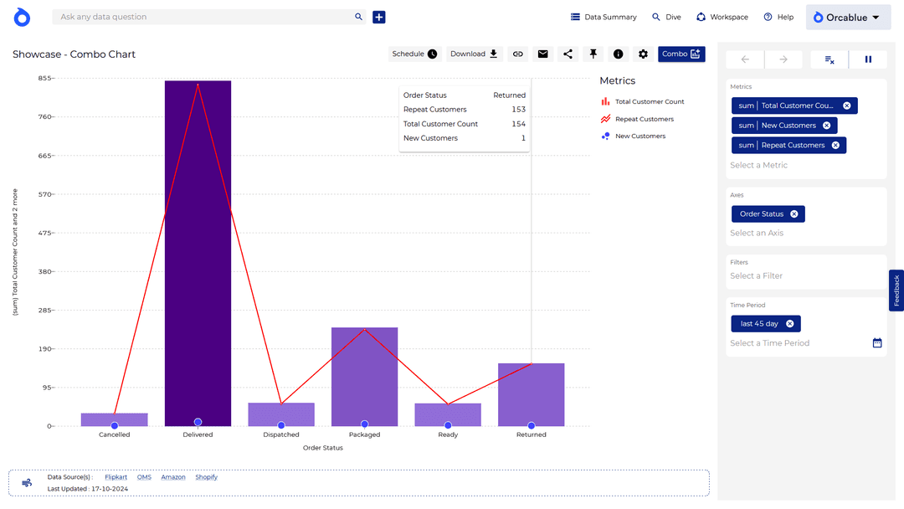Toggle New Customers legend series
Viewport: 904px width, 509px height.
[x=639, y=136]
